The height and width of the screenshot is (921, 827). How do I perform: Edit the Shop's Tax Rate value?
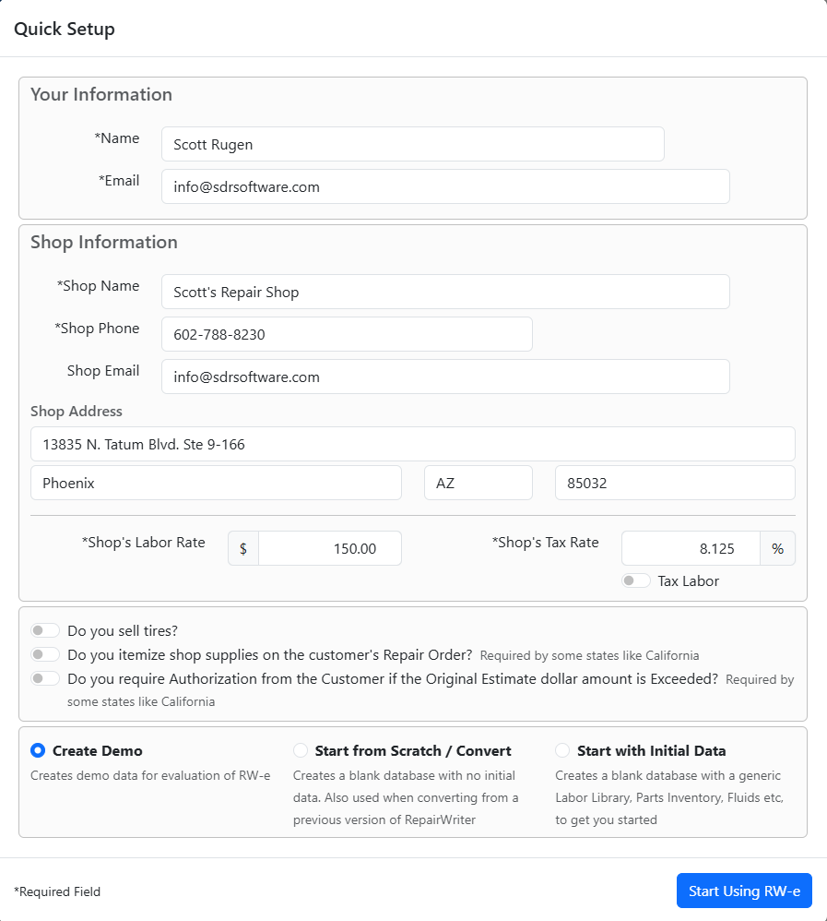(690, 548)
